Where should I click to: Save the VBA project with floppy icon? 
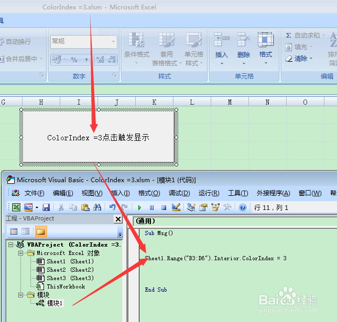coord(46,207)
